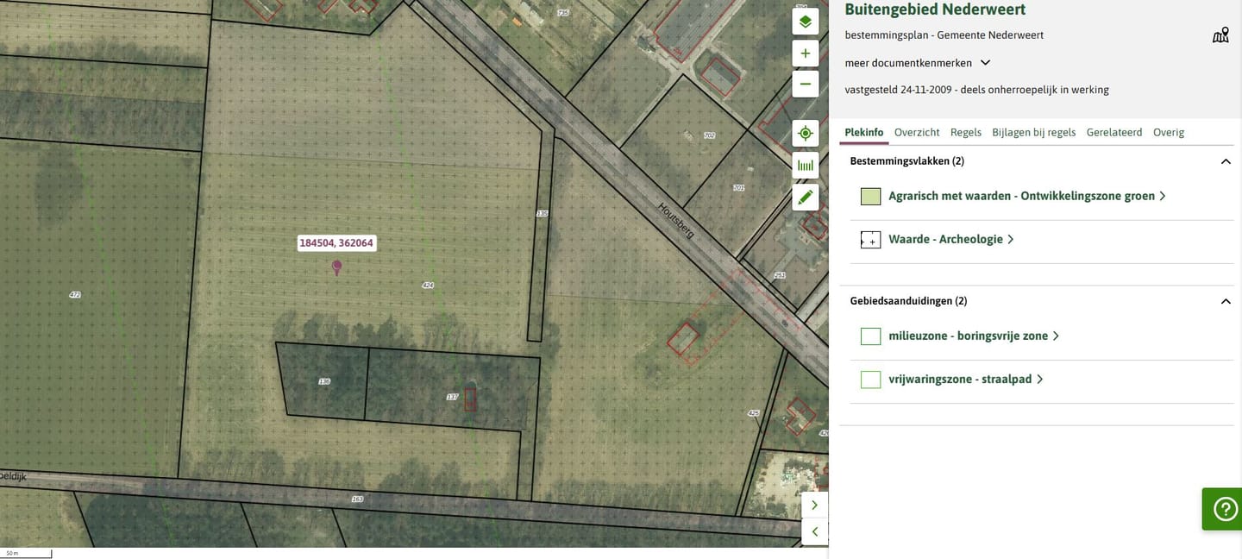The image size is (1242, 559).
Task: Open the Bijlagen bij regels tab
Action: tap(1033, 132)
